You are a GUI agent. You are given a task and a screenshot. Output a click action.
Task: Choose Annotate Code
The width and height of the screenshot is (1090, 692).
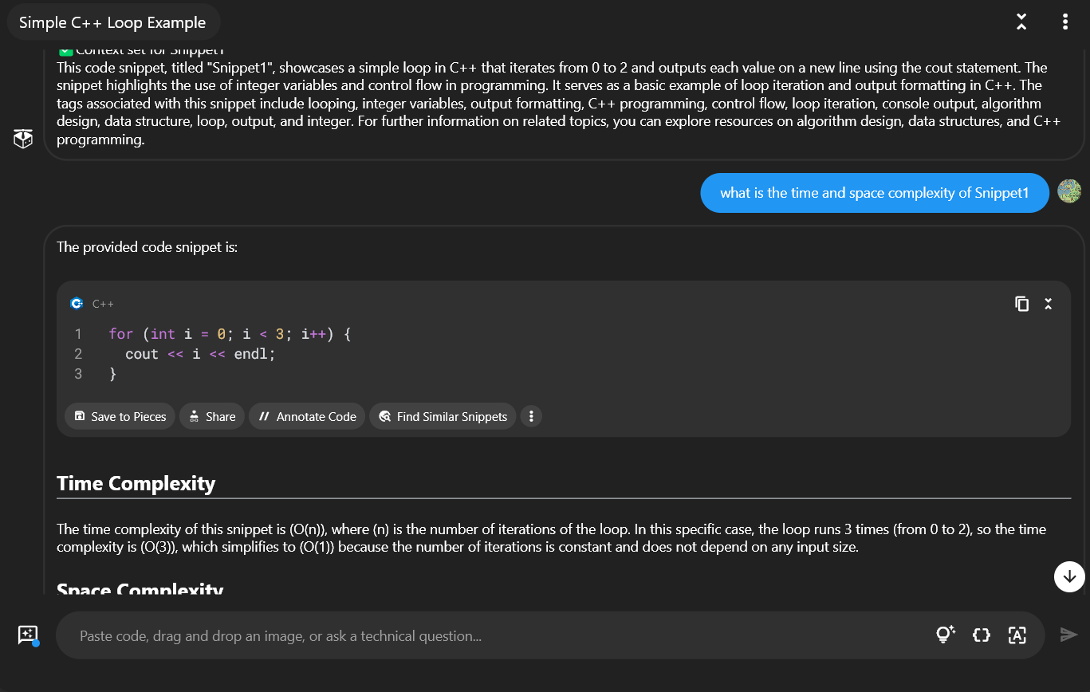click(307, 416)
